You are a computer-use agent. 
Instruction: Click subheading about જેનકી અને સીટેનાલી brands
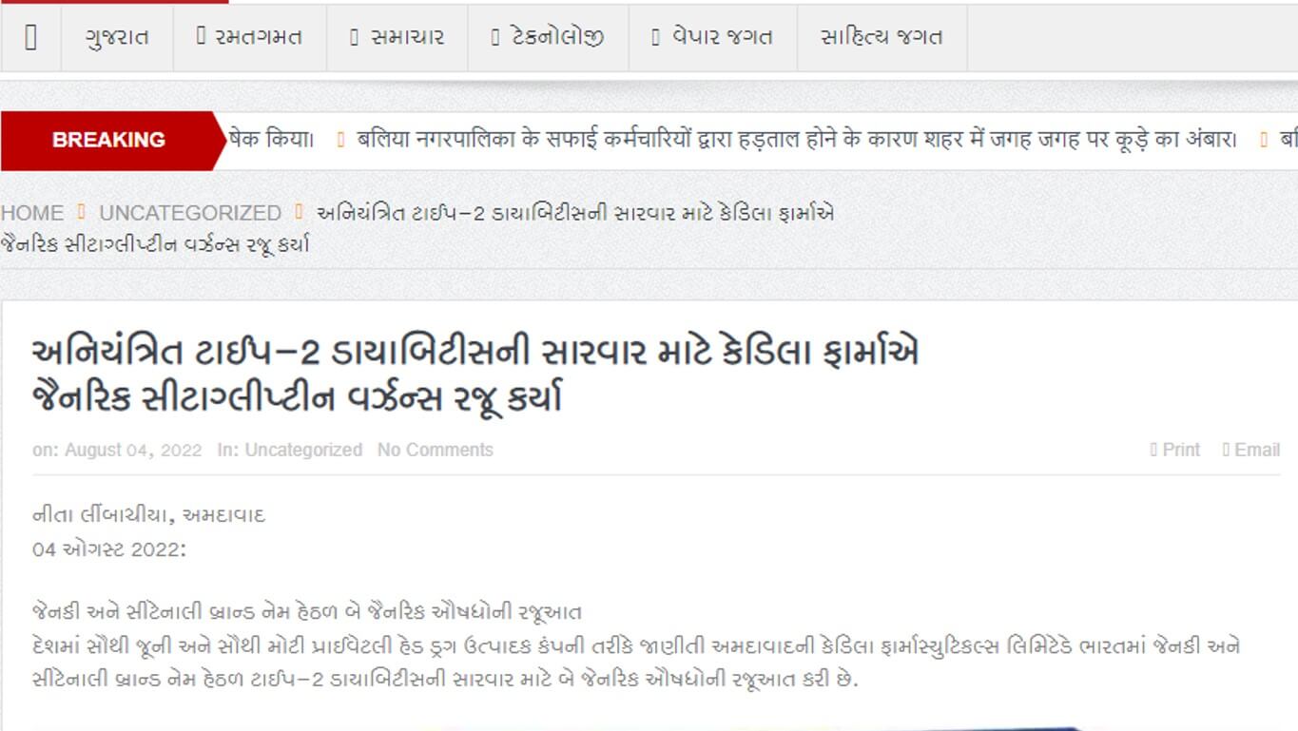pyautogui.click(x=307, y=611)
